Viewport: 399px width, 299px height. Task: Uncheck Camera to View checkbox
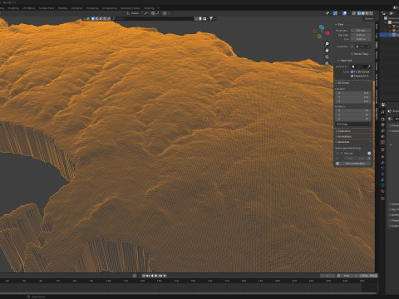[352, 76]
